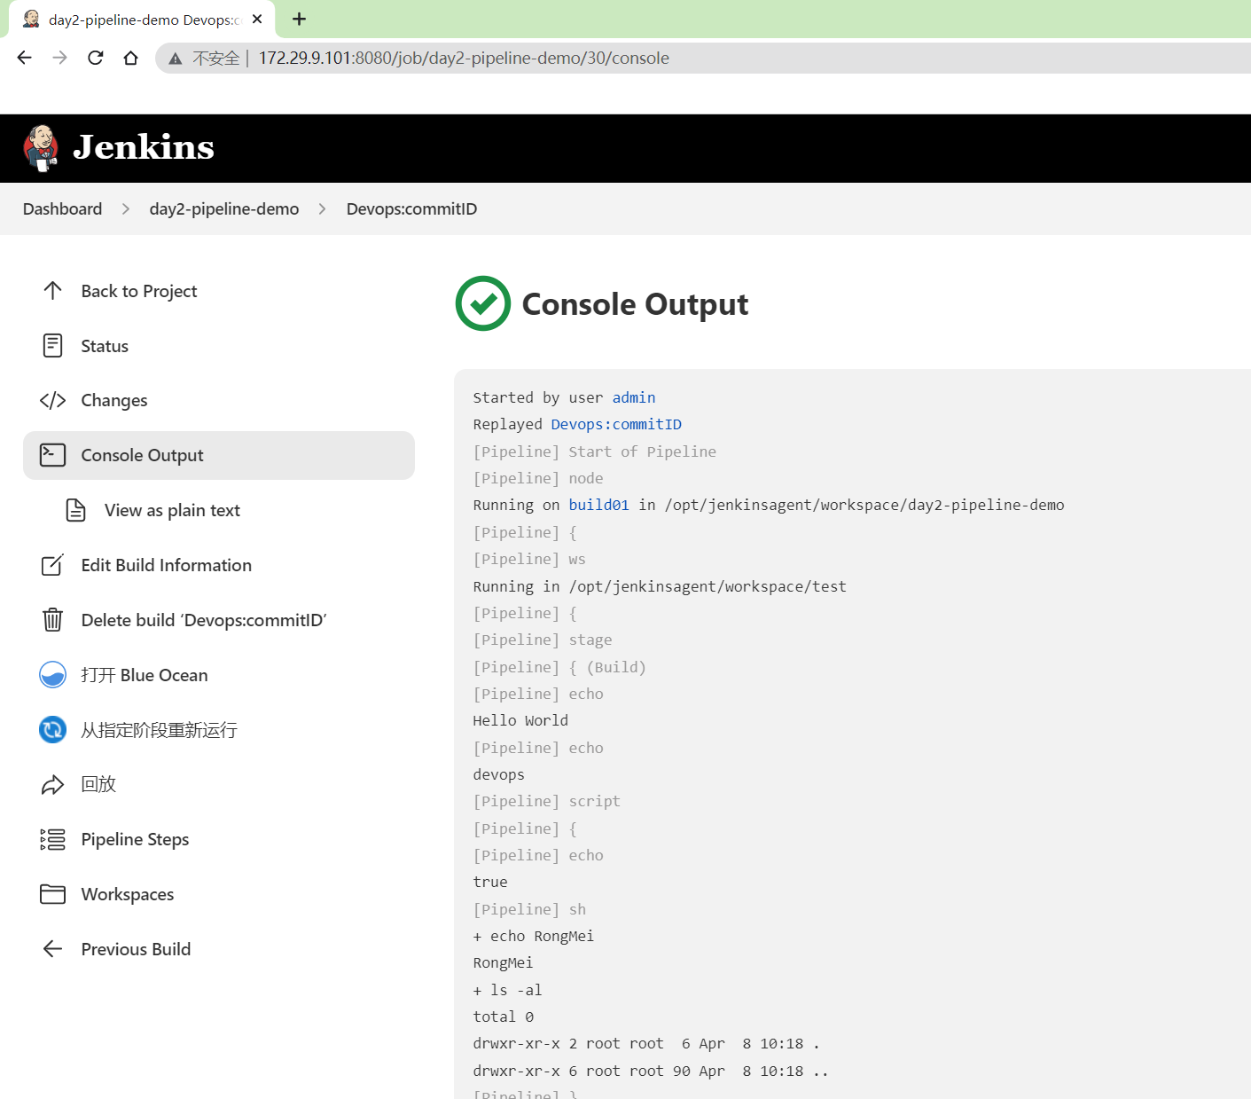Click the Blue Ocean wave icon
This screenshot has height=1099, width=1251.
tap(52, 675)
